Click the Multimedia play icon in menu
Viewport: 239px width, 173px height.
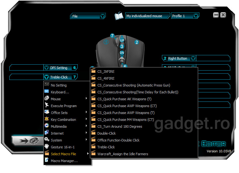click(46, 126)
